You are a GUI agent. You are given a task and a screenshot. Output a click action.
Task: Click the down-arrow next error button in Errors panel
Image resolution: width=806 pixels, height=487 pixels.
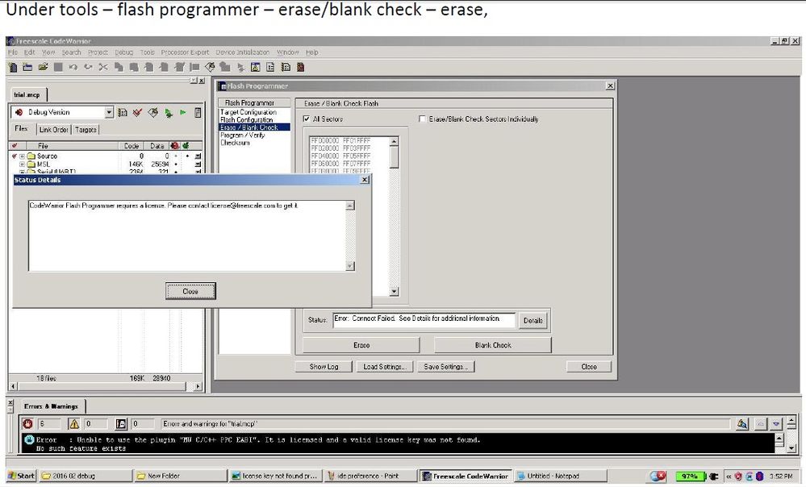click(x=776, y=424)
